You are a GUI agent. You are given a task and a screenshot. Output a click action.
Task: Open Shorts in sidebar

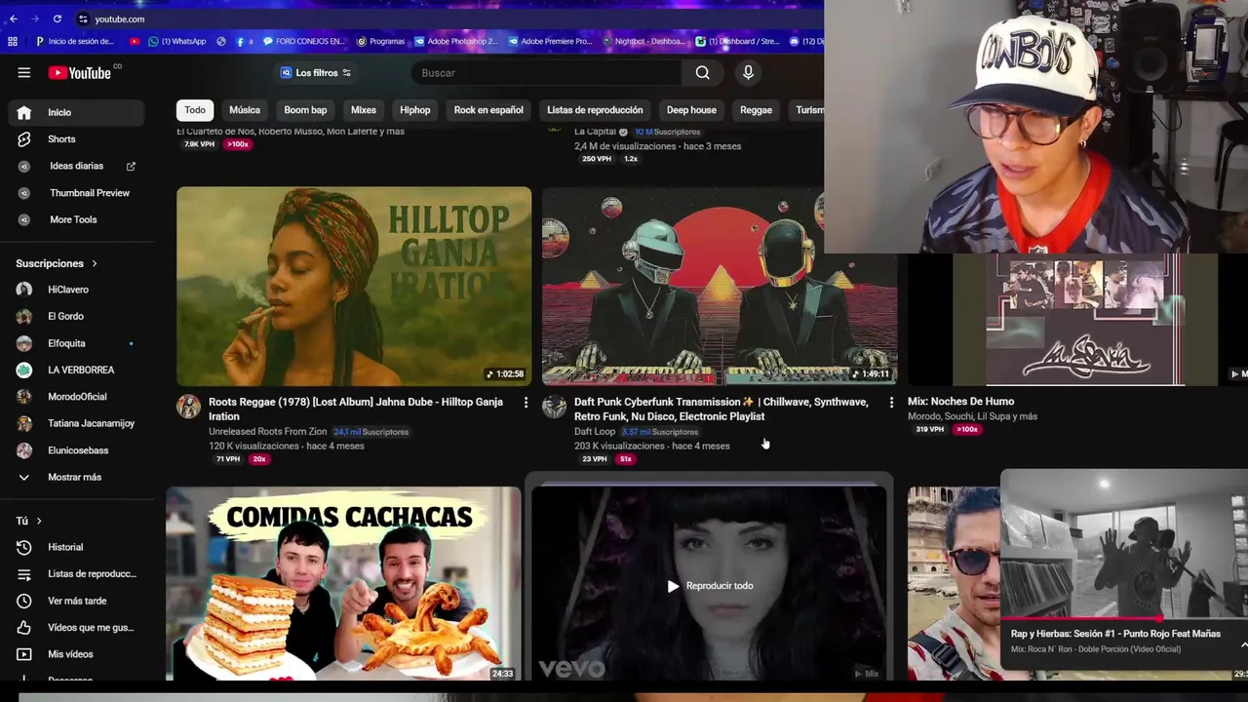click(76, 139)
